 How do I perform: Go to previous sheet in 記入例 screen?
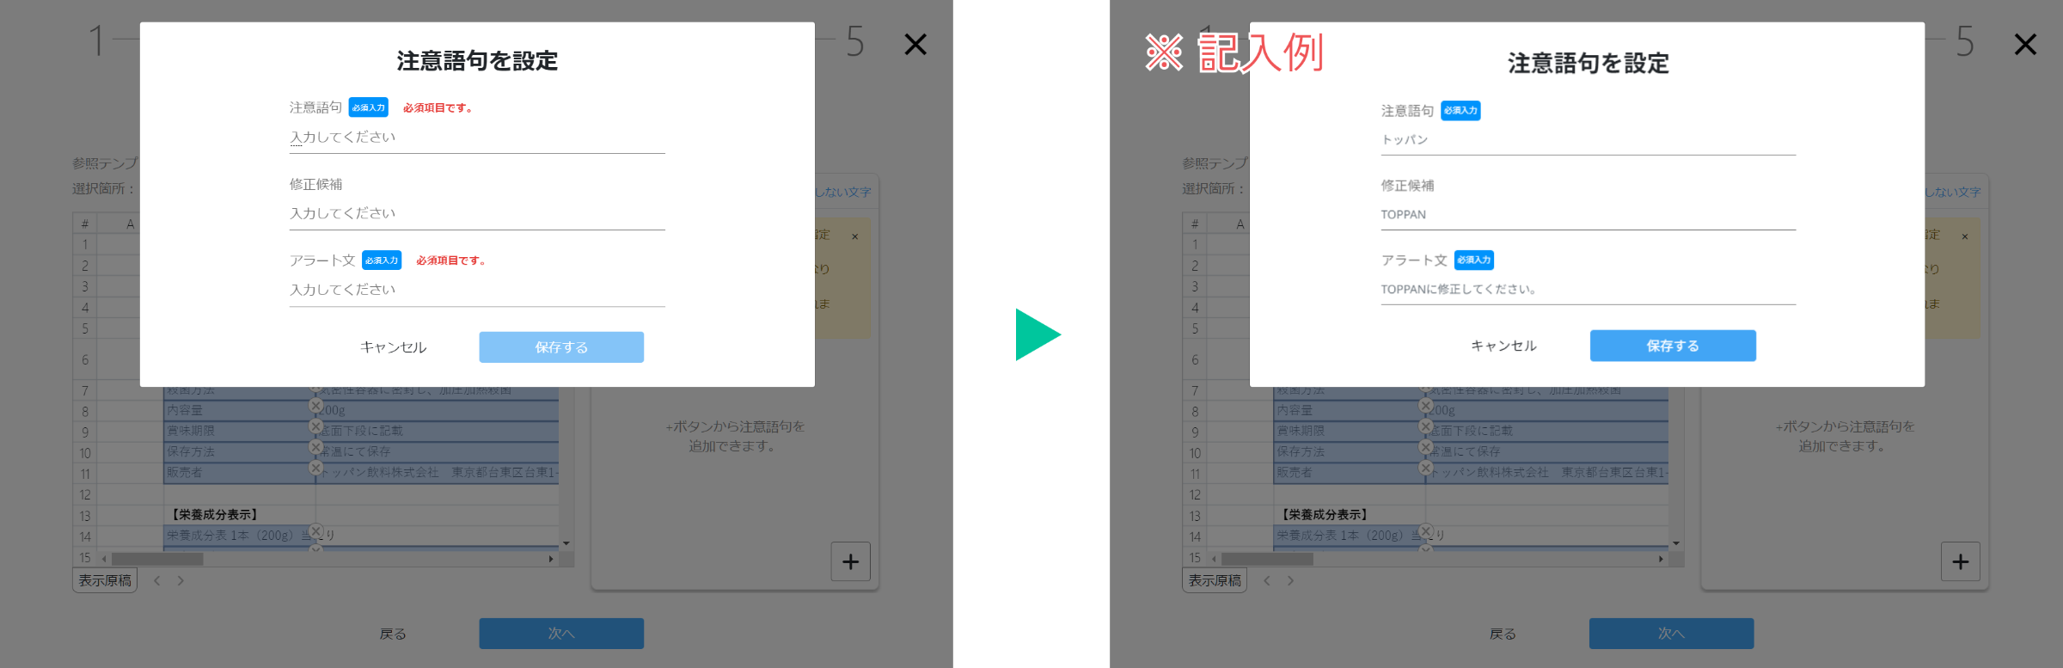pyautogui.click(x=1267, y=581)
